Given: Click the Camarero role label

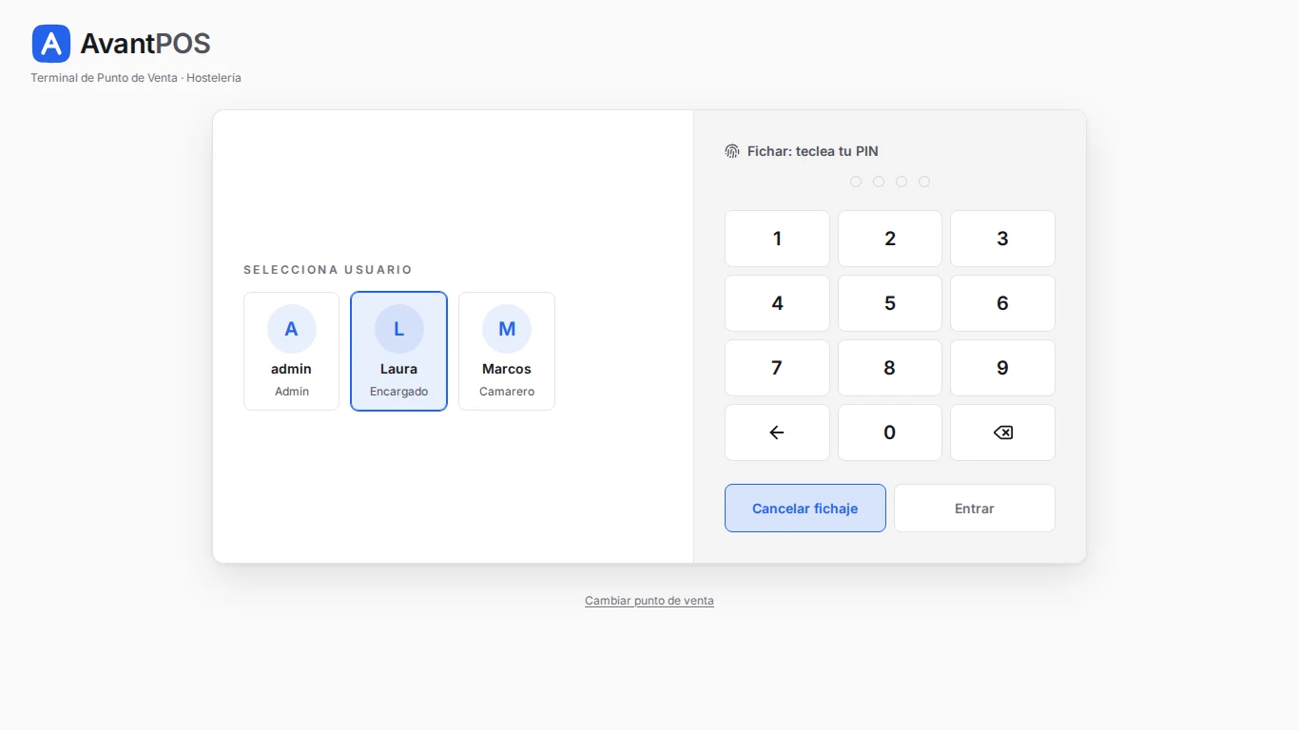Looking at the screenshot, I should (x=507, y=392).
